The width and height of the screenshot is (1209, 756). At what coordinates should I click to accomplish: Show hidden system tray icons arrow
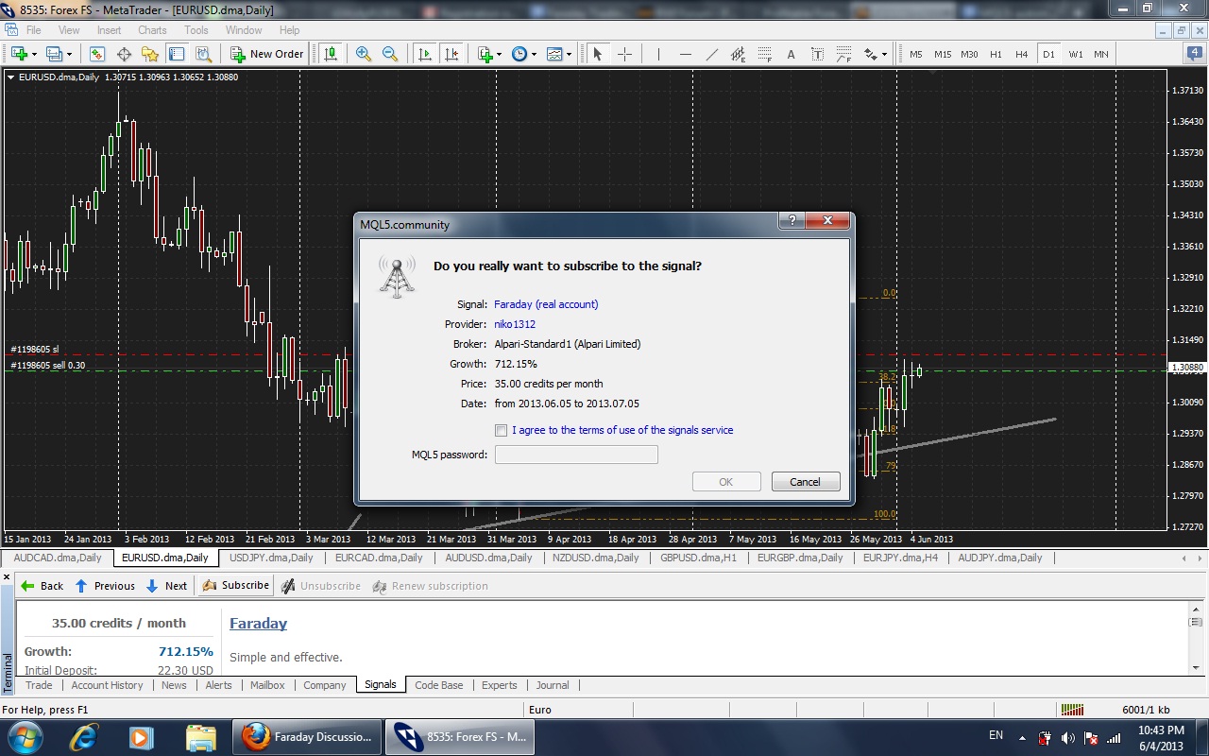(x=1022, y=737)
